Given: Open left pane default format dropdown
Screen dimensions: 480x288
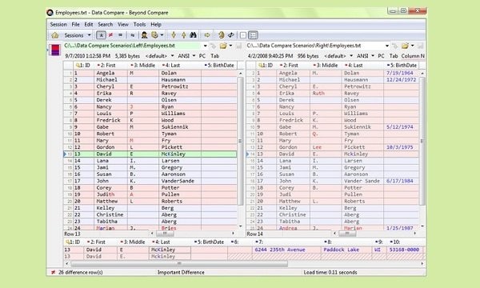Looking at the screenshot, I should 159,56.
